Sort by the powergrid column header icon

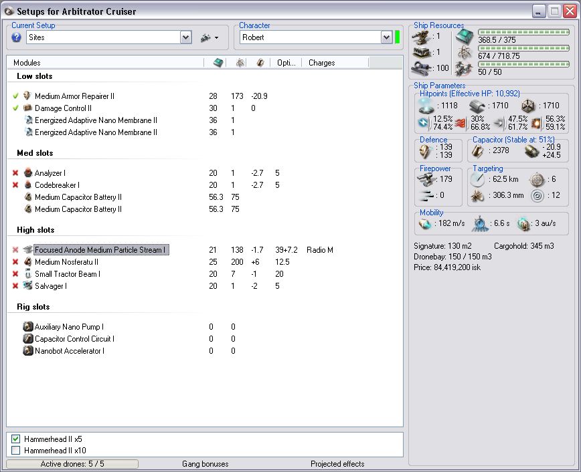coord(240,63)
